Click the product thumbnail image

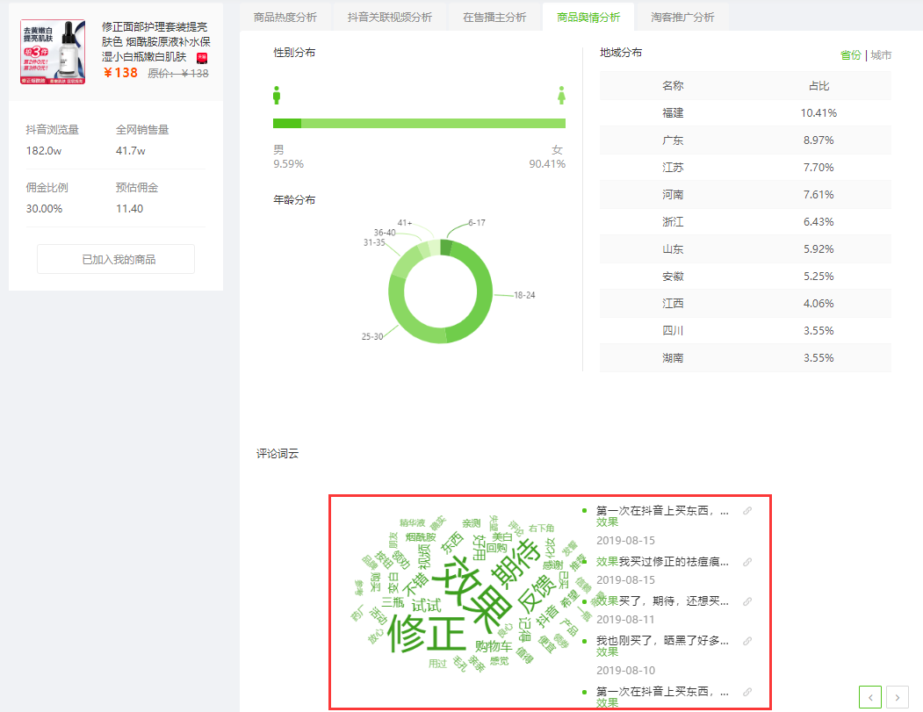[53, 52]
